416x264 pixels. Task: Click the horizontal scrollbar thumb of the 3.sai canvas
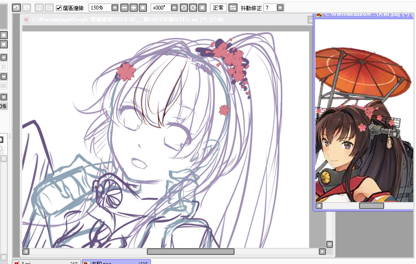coord(191,251)
